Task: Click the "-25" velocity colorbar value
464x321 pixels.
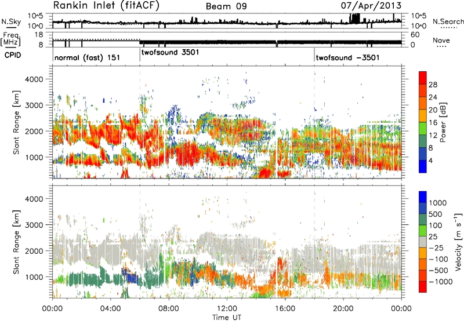Action: click(x=437, y=248)
